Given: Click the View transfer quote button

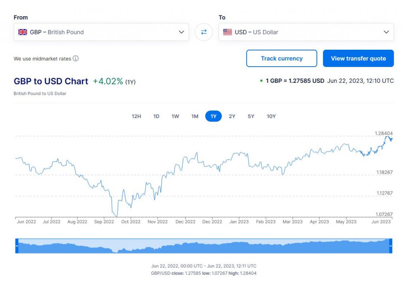Looking at the screenshot, I should tap(358, 58).
